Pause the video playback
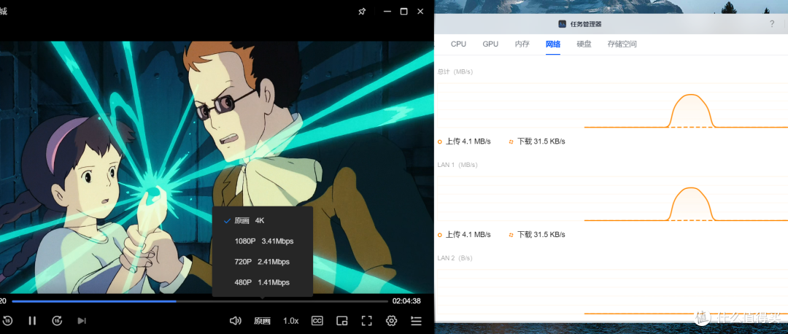This screenshot has height=334, width=788. 32,320
